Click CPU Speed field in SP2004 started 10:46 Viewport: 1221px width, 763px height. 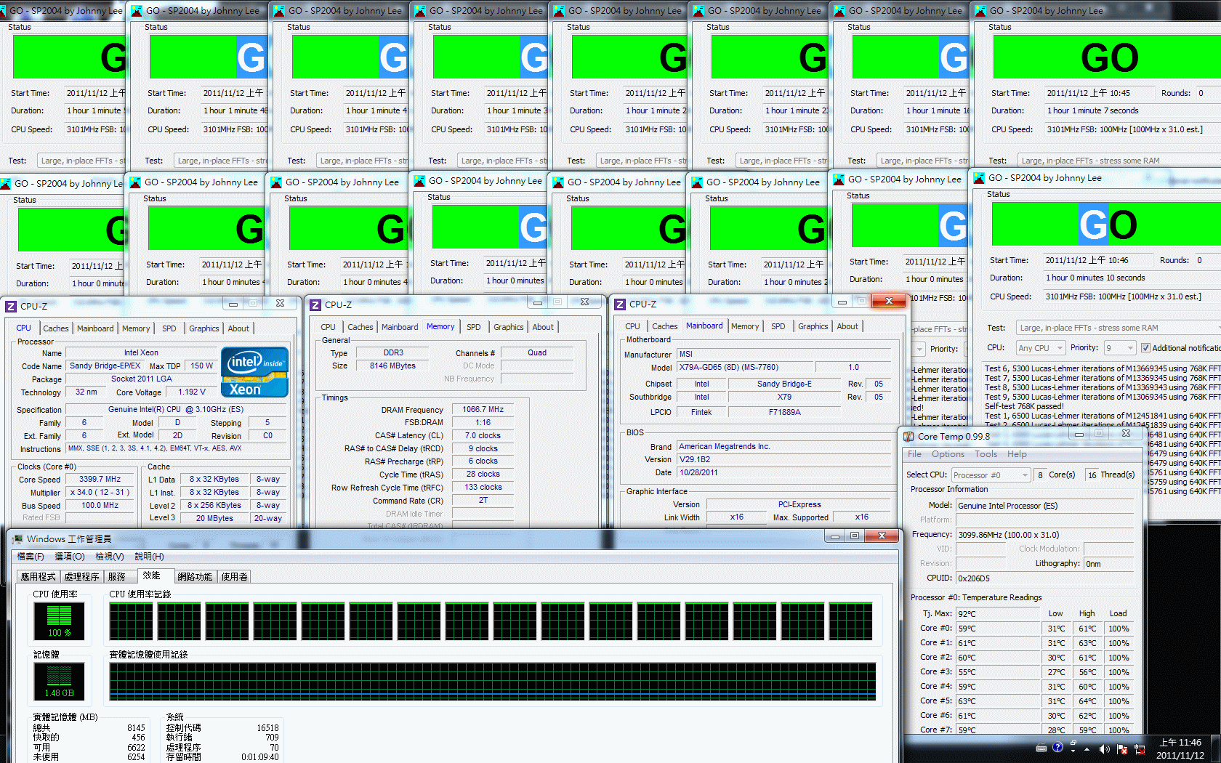click(x=1132, y=296)
